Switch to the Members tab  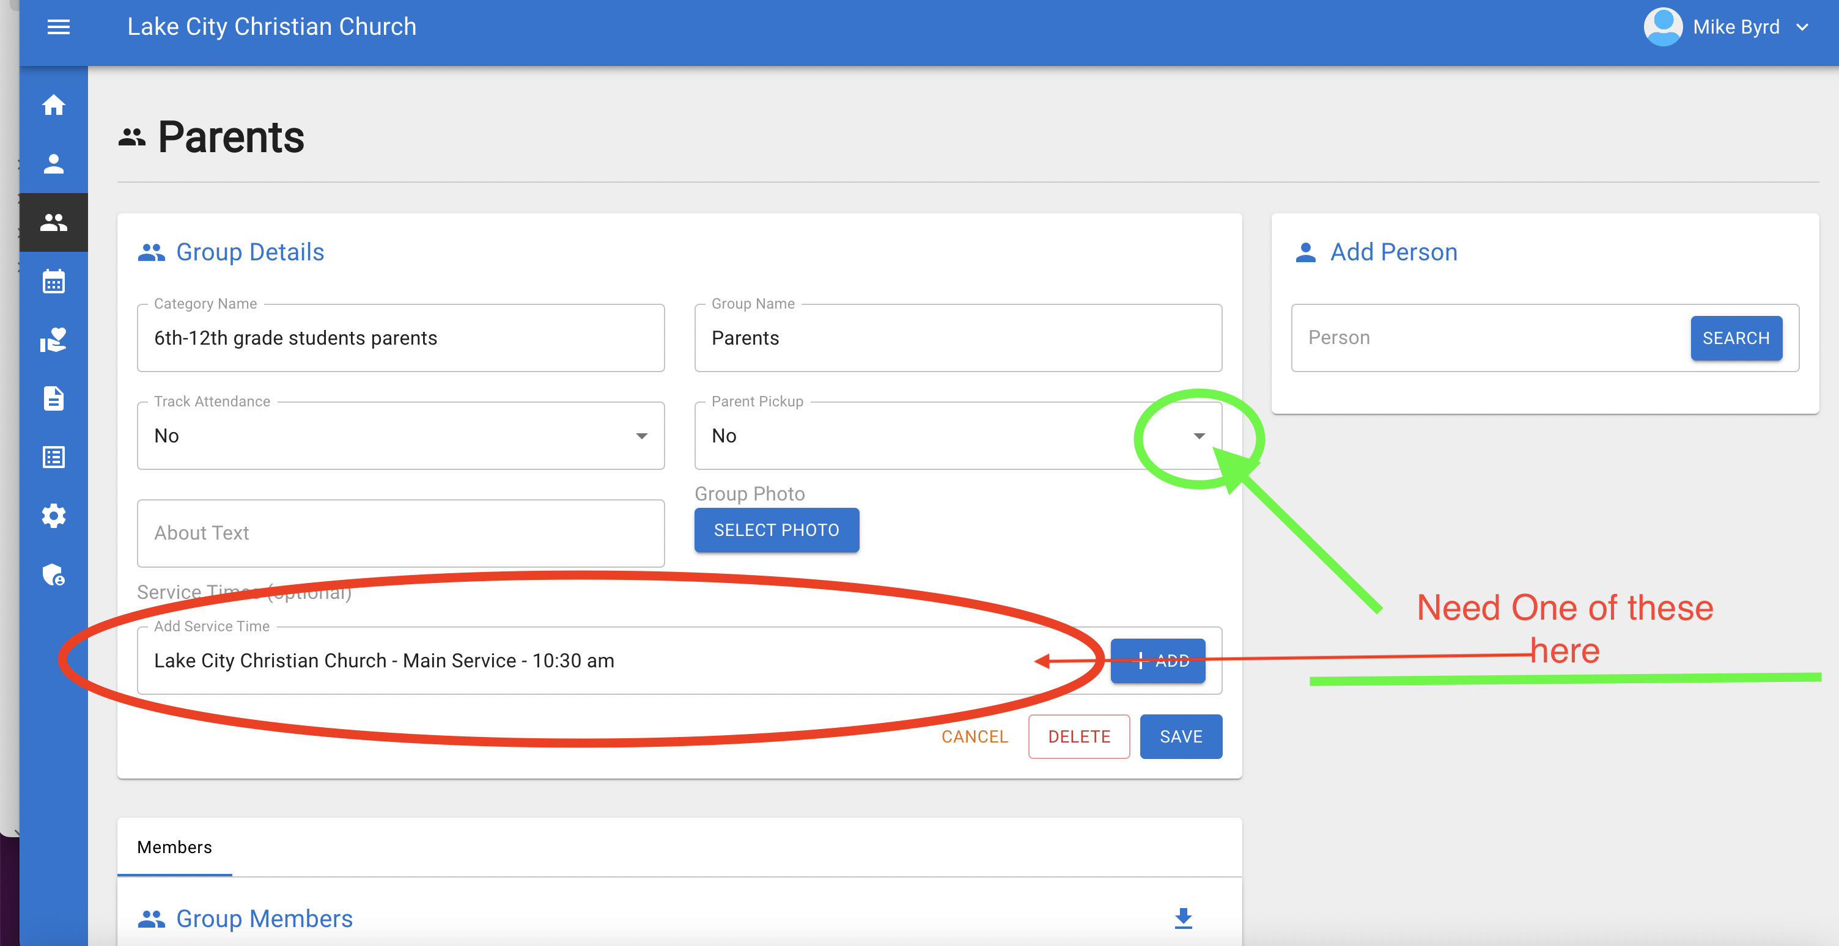(x=174, y=847)
